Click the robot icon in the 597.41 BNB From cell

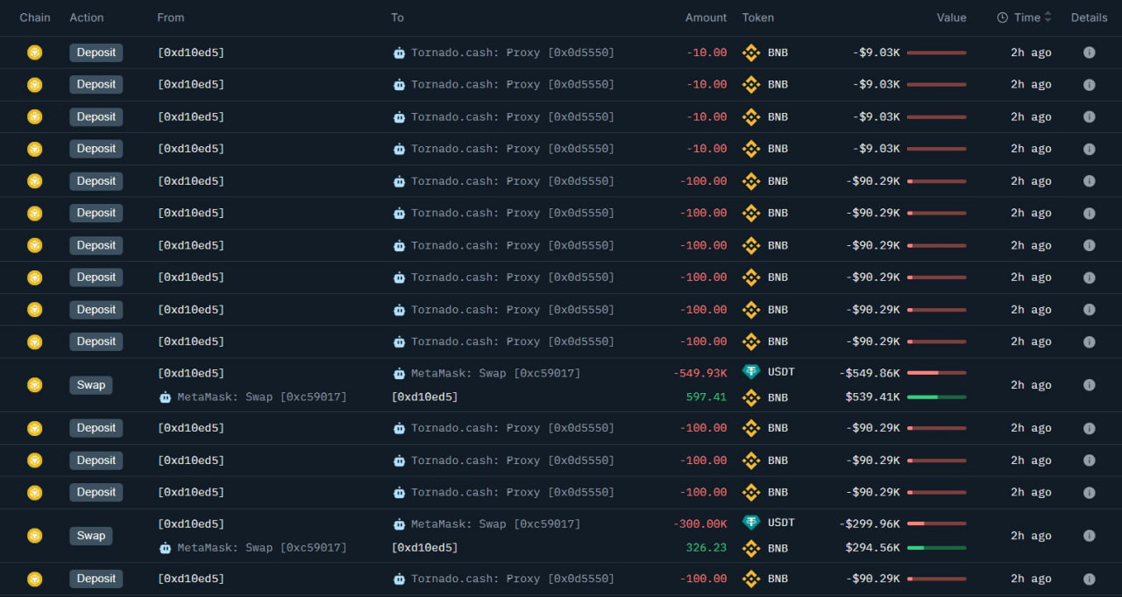pos(165,397)
